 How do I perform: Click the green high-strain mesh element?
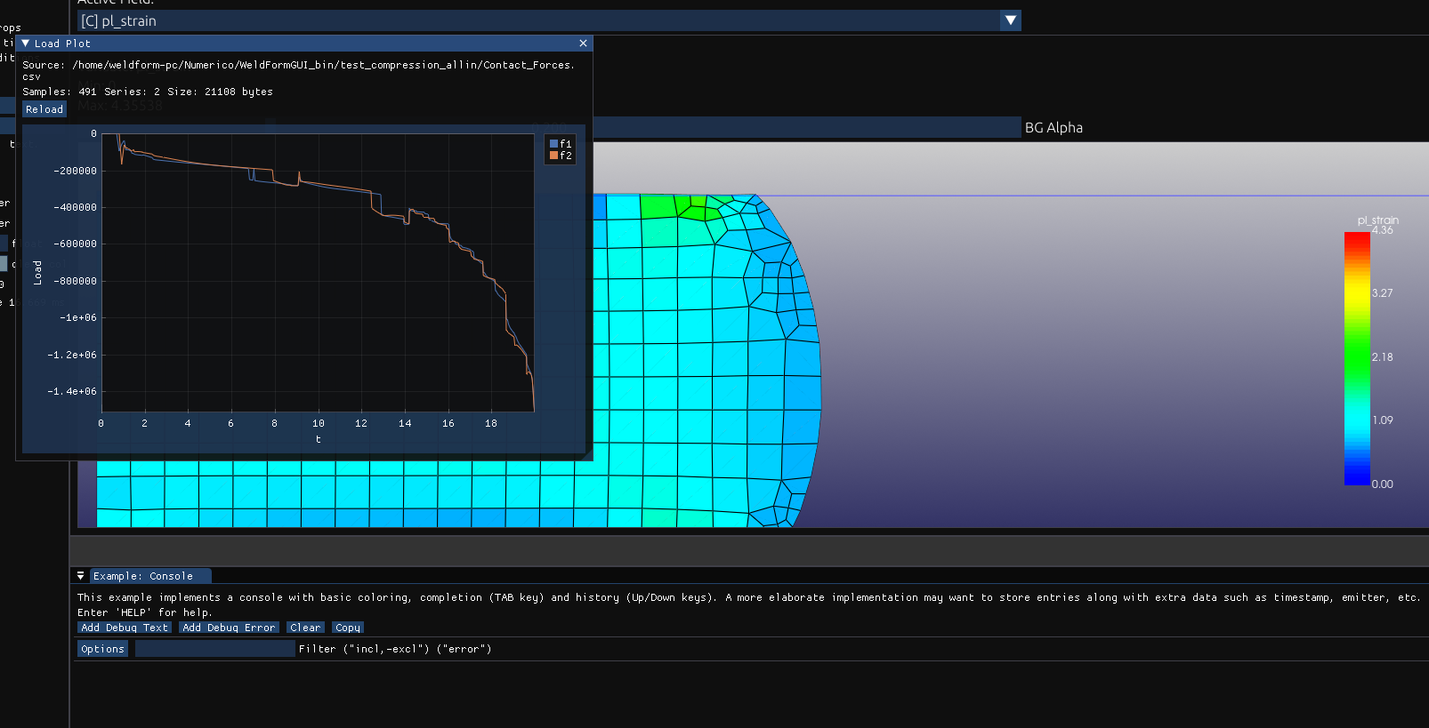pyautogui.click(x=657, y=206)
